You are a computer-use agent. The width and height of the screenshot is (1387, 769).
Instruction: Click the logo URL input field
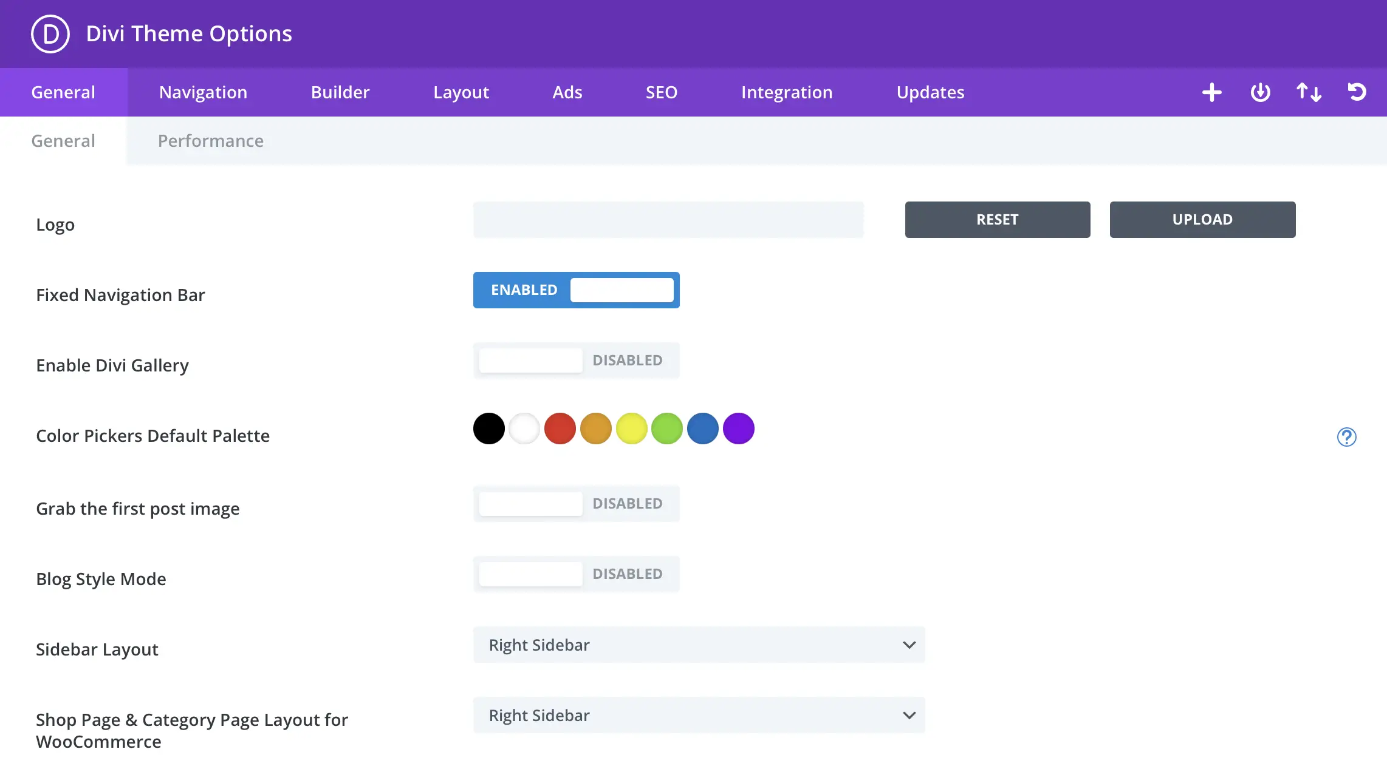click(668, 219)
